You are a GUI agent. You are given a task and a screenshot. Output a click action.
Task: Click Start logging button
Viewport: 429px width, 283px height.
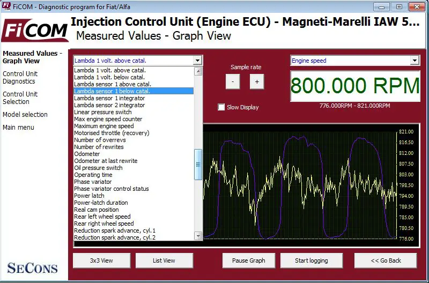312,260
